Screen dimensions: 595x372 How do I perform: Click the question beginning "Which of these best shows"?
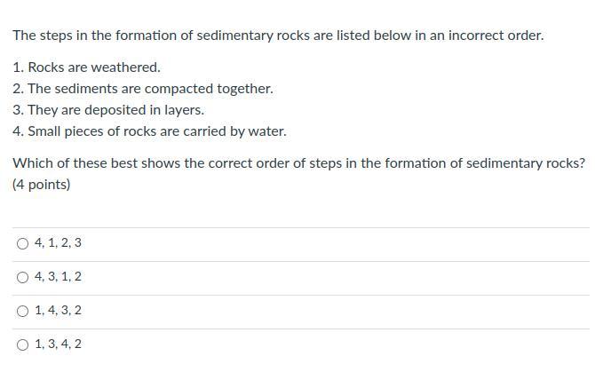point(298,163)
